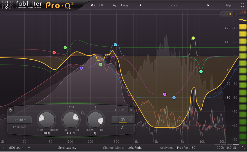Click the undo arrow icon
The width and height of the screenshot is (247, 152).
93,5
